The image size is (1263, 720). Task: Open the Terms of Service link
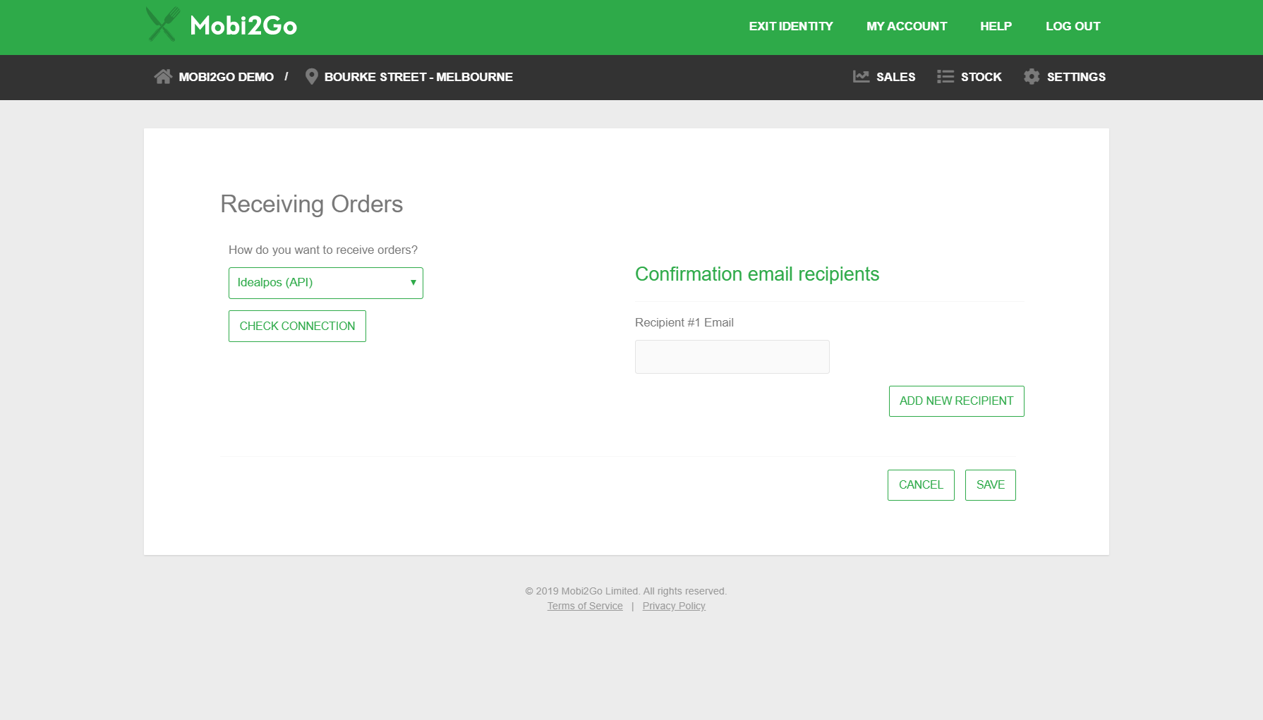point(585,606)
